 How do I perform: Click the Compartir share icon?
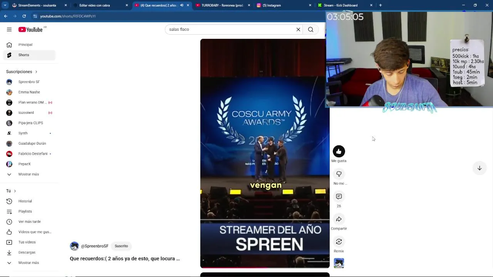point(339,219)
